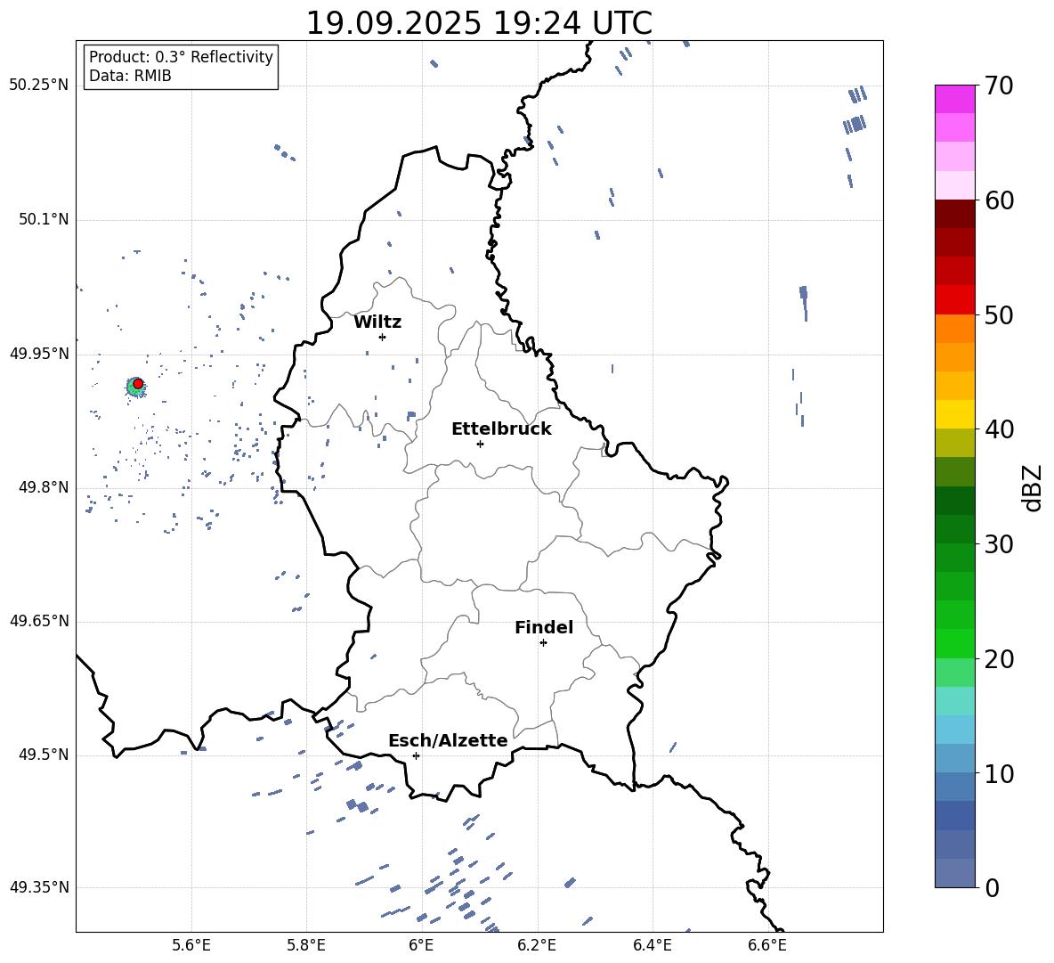Click the red radar site marker
Screen dimensions: 1054x963
[x=138, y=384]
